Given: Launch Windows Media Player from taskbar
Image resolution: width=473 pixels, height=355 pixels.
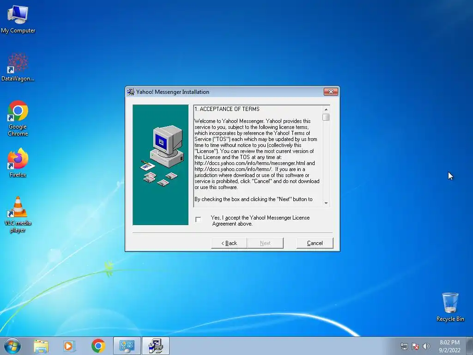Looking at the screenshot, I should coord(69,346).
